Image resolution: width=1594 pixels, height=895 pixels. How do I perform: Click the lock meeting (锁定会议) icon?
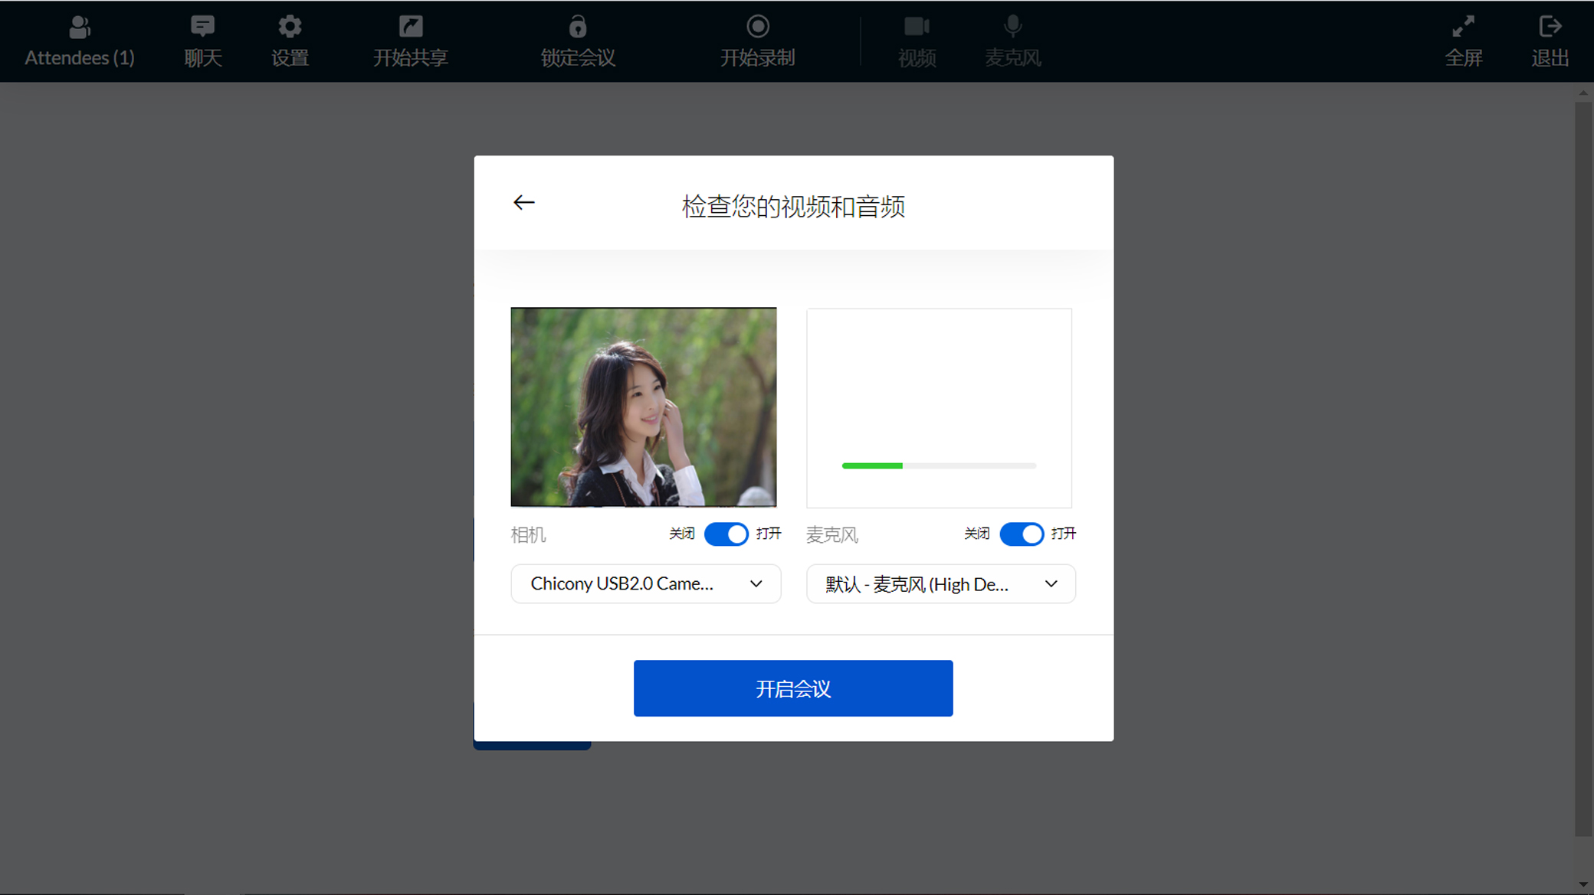[578, 28]
